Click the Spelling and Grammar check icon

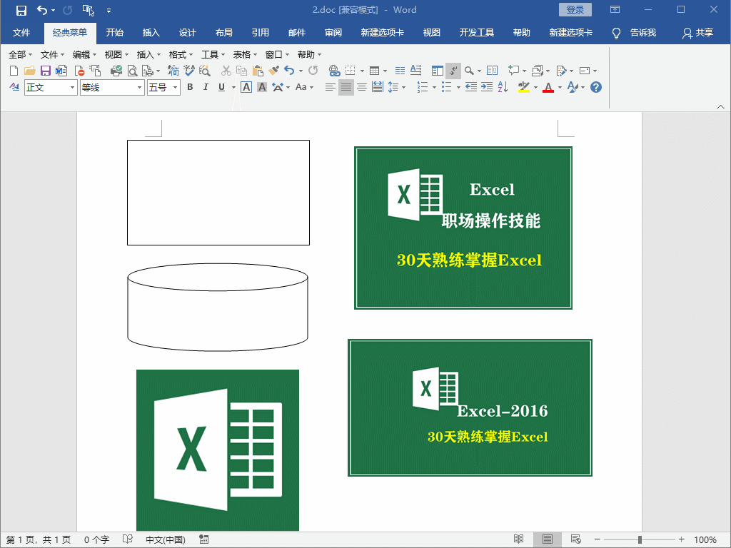(x=189, y=71)
